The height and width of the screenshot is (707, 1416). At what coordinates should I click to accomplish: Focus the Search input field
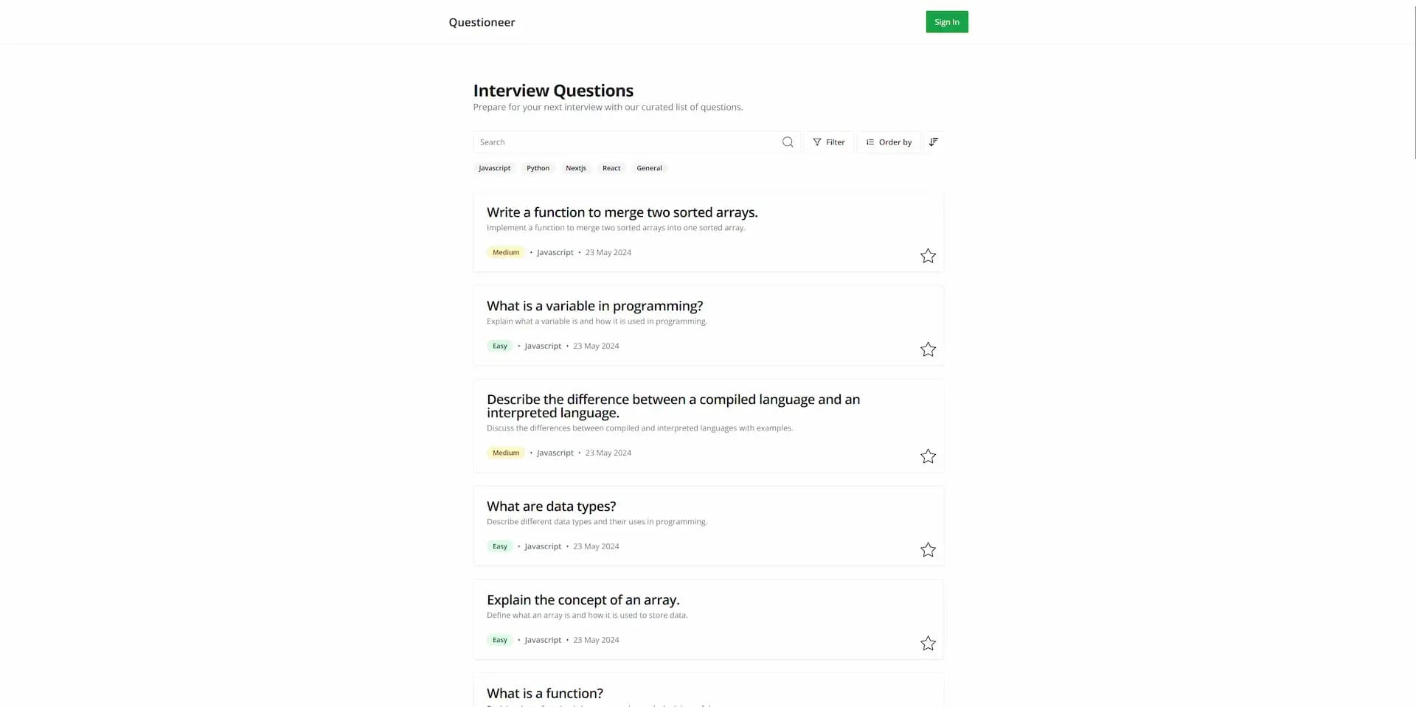[627, 142]
